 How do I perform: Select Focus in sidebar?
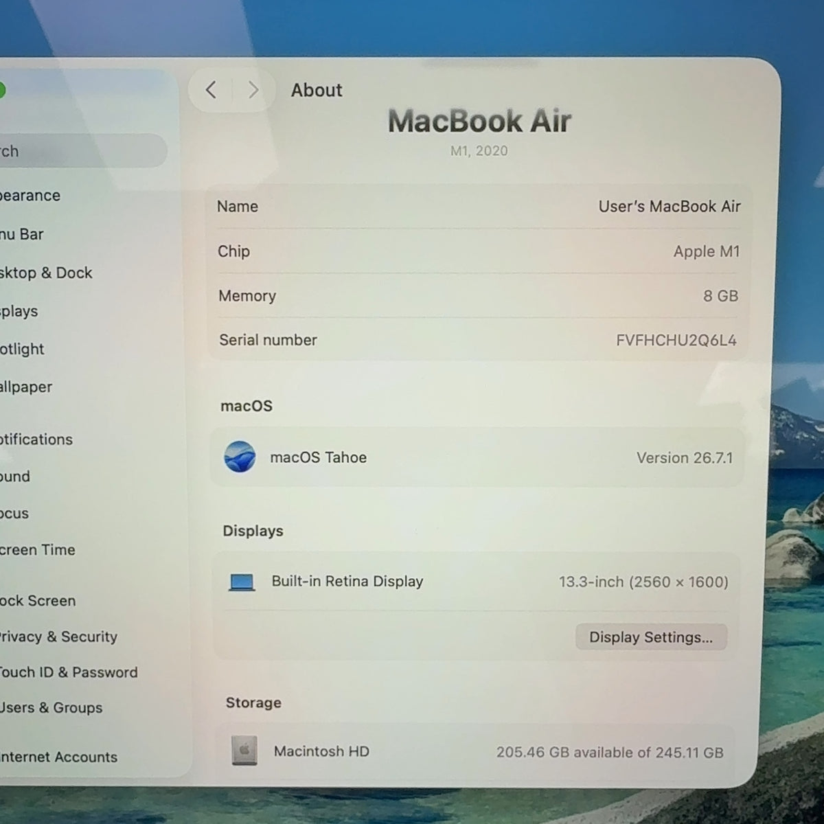[14, 514]
